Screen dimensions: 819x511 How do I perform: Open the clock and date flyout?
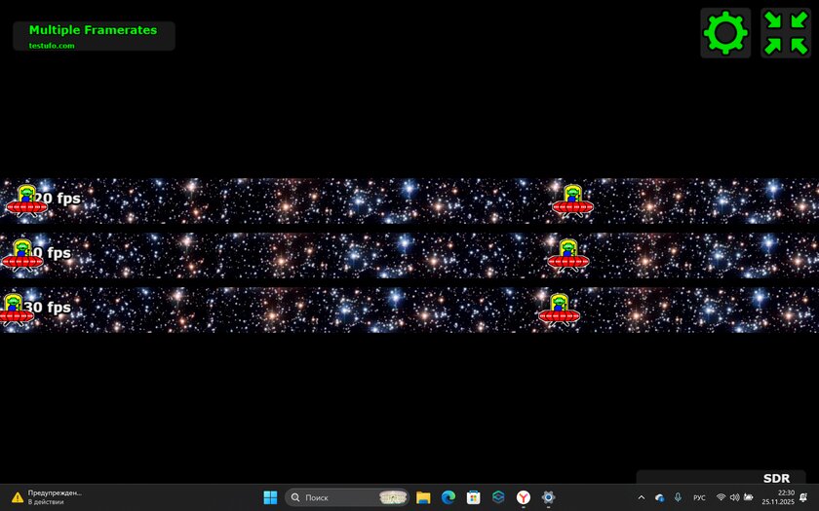[x=778, y=497]
